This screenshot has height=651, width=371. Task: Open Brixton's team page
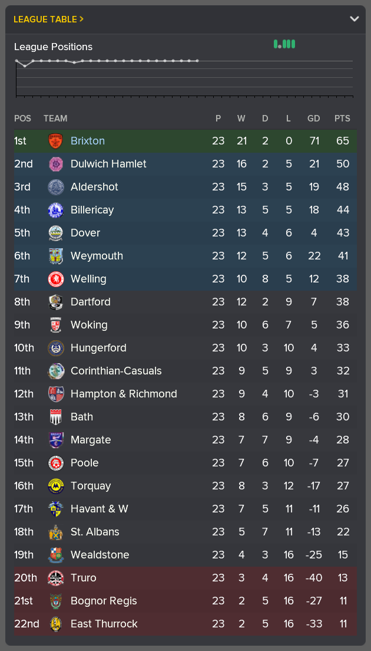pyautogui.click(x=88, y=141)
